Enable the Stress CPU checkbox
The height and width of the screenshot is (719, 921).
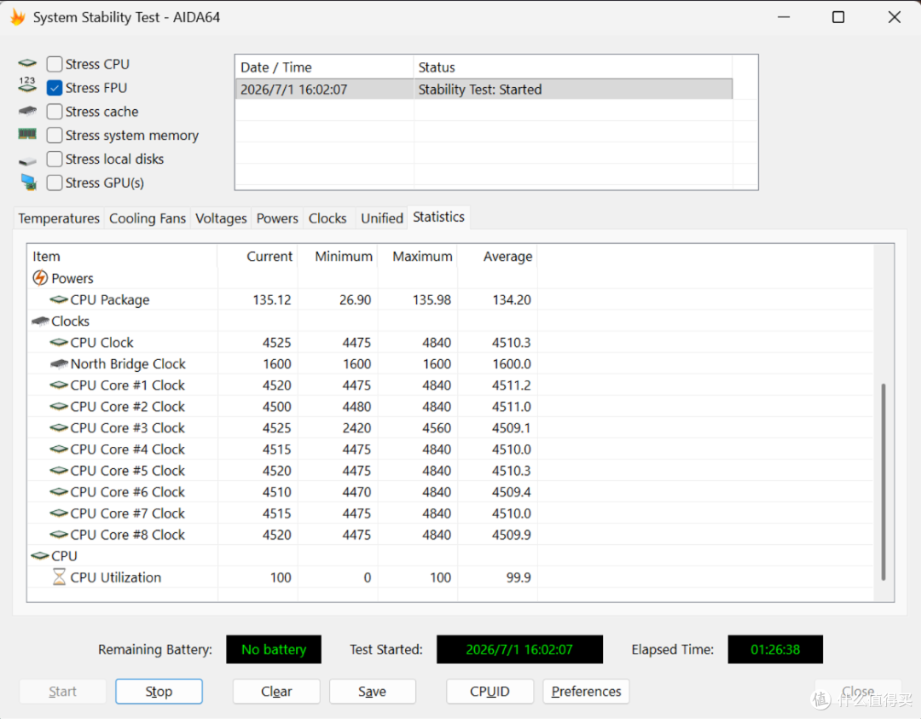pyautogui.click(x=55, y=64)
